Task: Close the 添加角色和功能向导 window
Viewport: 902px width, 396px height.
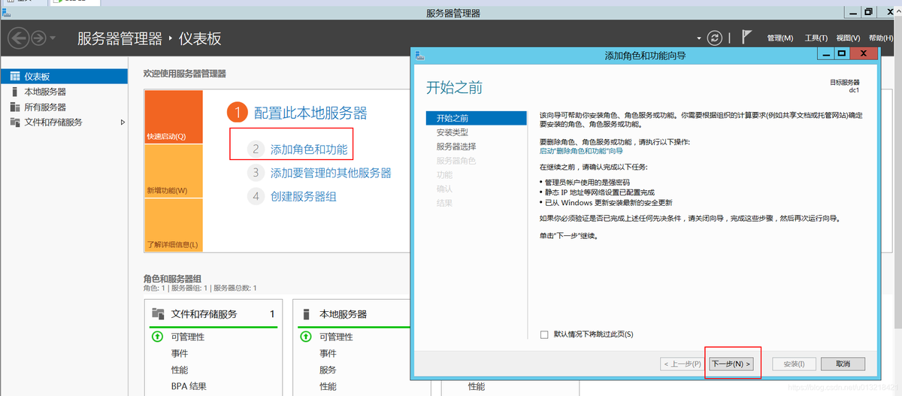Action: [x=864, y=54]
